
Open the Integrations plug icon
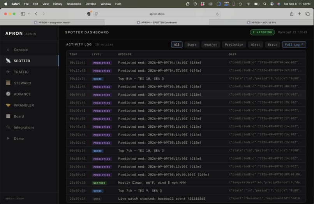pos(8,127)
